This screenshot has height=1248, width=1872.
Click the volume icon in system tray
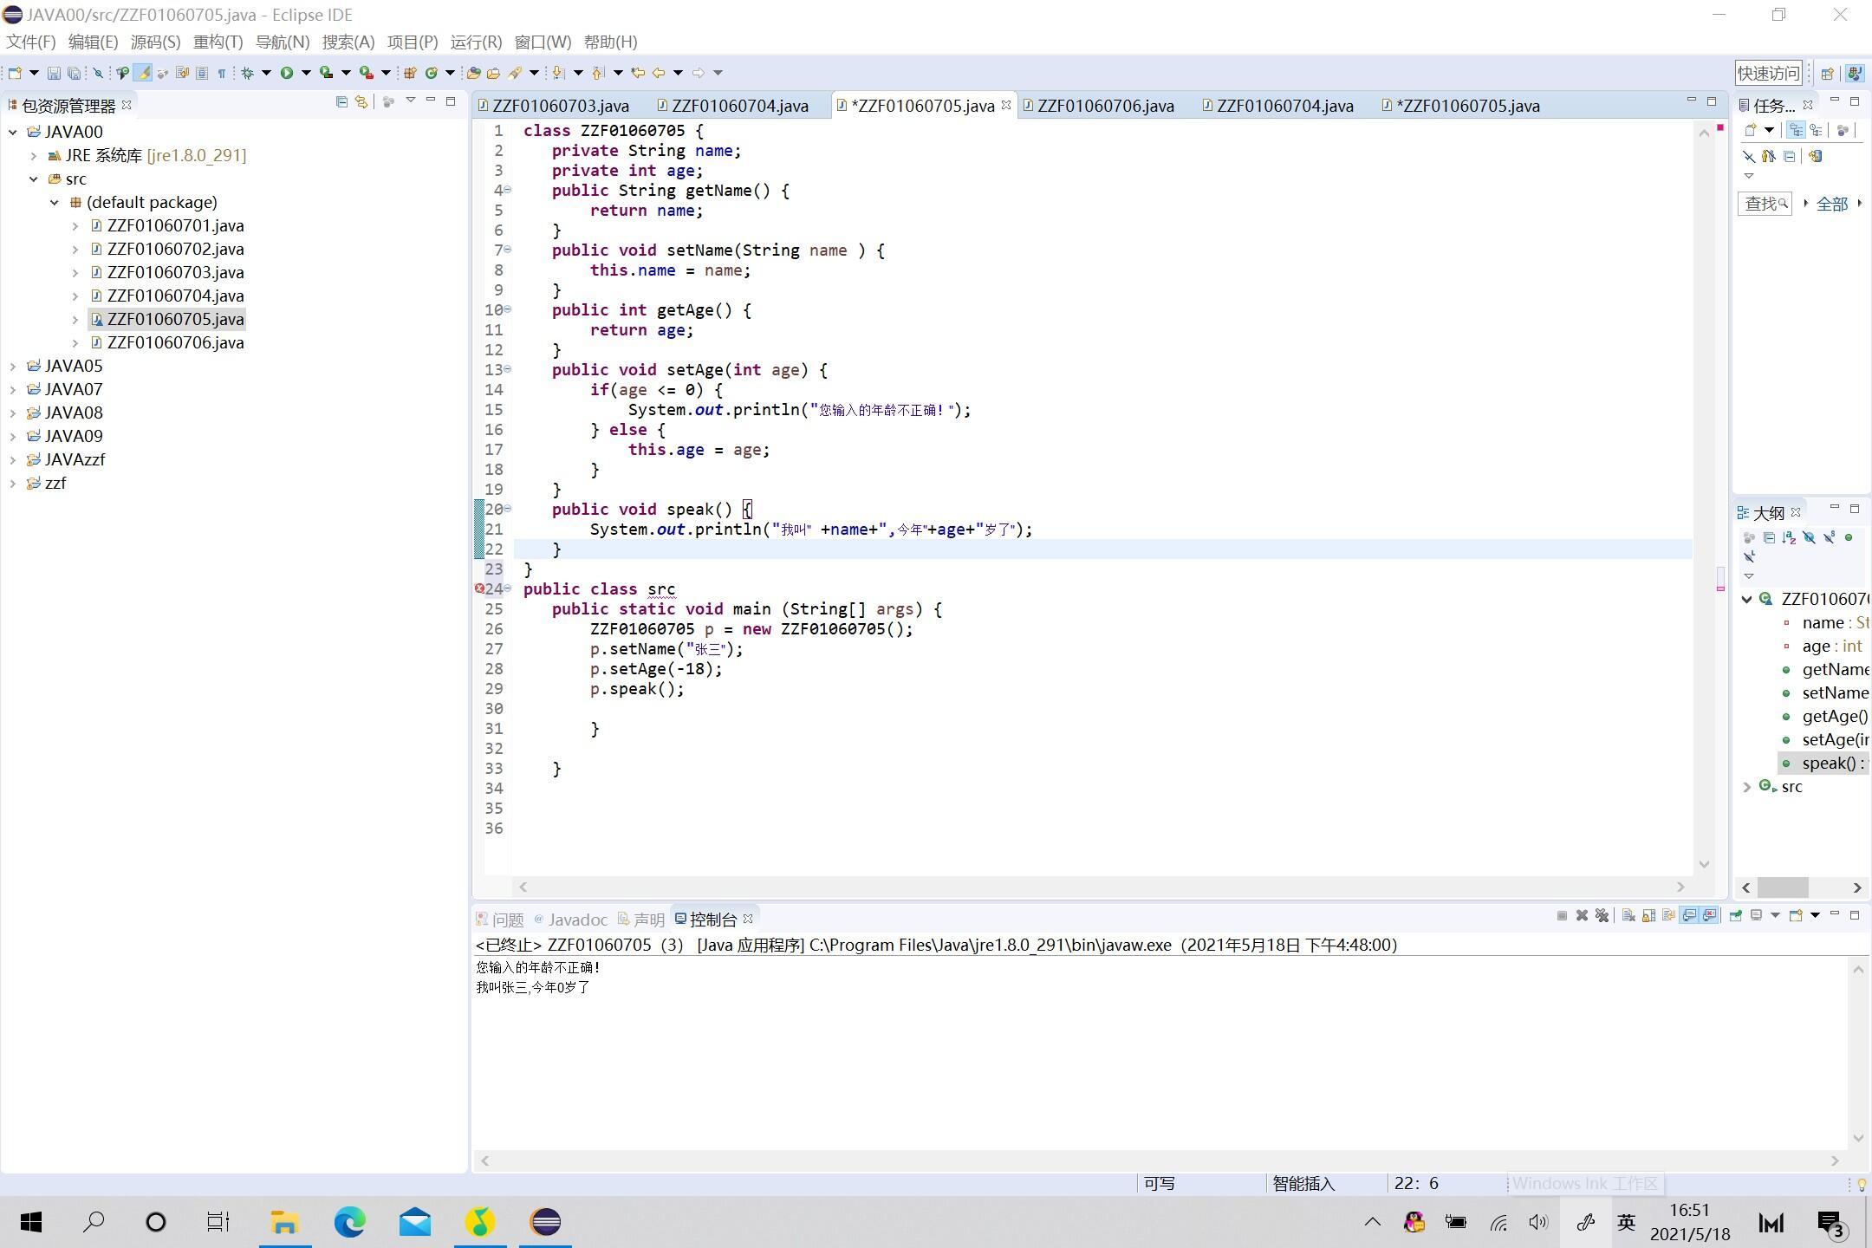[x=1538, y=1222]
